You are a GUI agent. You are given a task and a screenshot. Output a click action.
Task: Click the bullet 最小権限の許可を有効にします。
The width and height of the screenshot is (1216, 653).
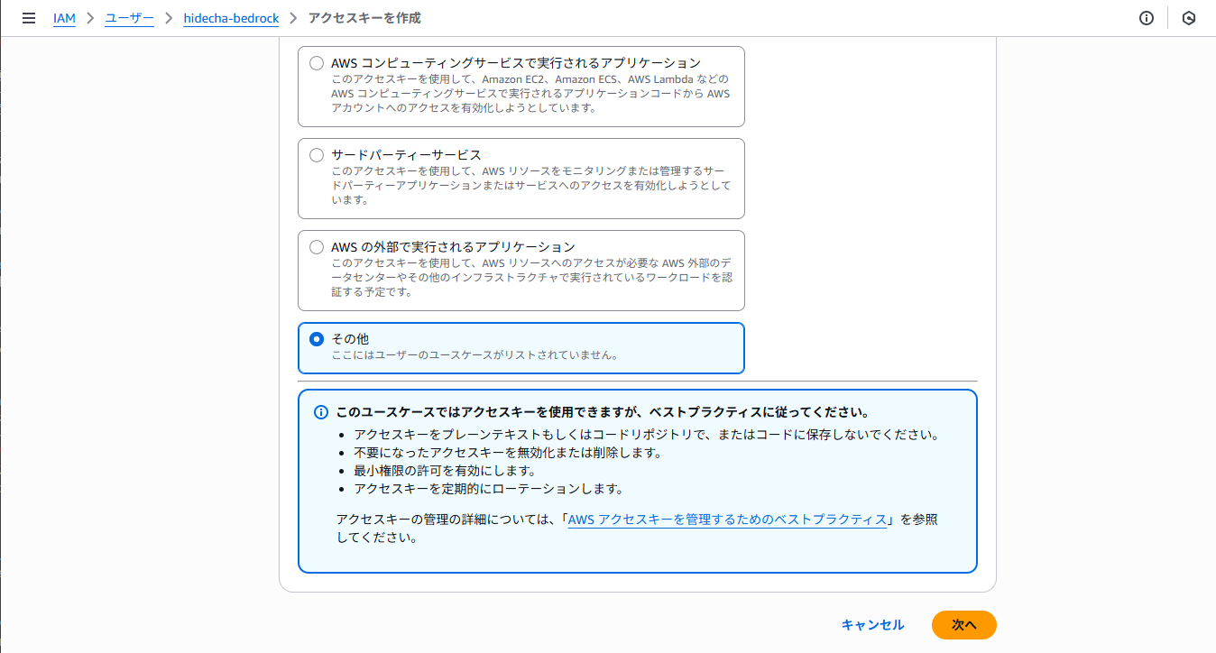[445, 471]
